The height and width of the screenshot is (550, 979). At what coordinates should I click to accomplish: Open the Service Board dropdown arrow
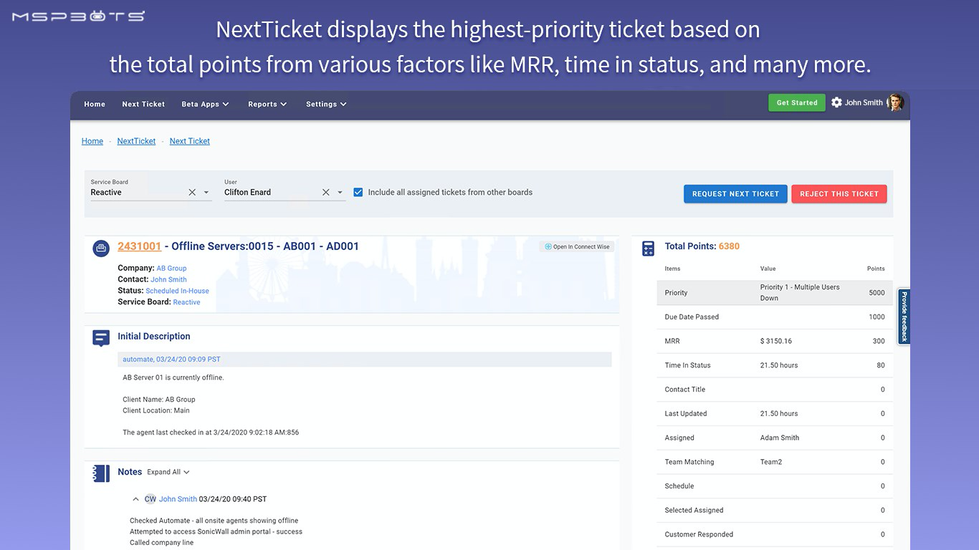click(206, 193)
